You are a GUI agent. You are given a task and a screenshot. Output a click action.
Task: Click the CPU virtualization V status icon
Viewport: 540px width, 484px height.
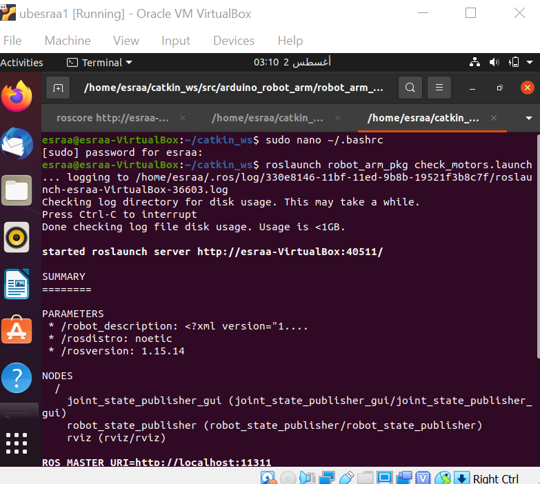tap(423, 478)
